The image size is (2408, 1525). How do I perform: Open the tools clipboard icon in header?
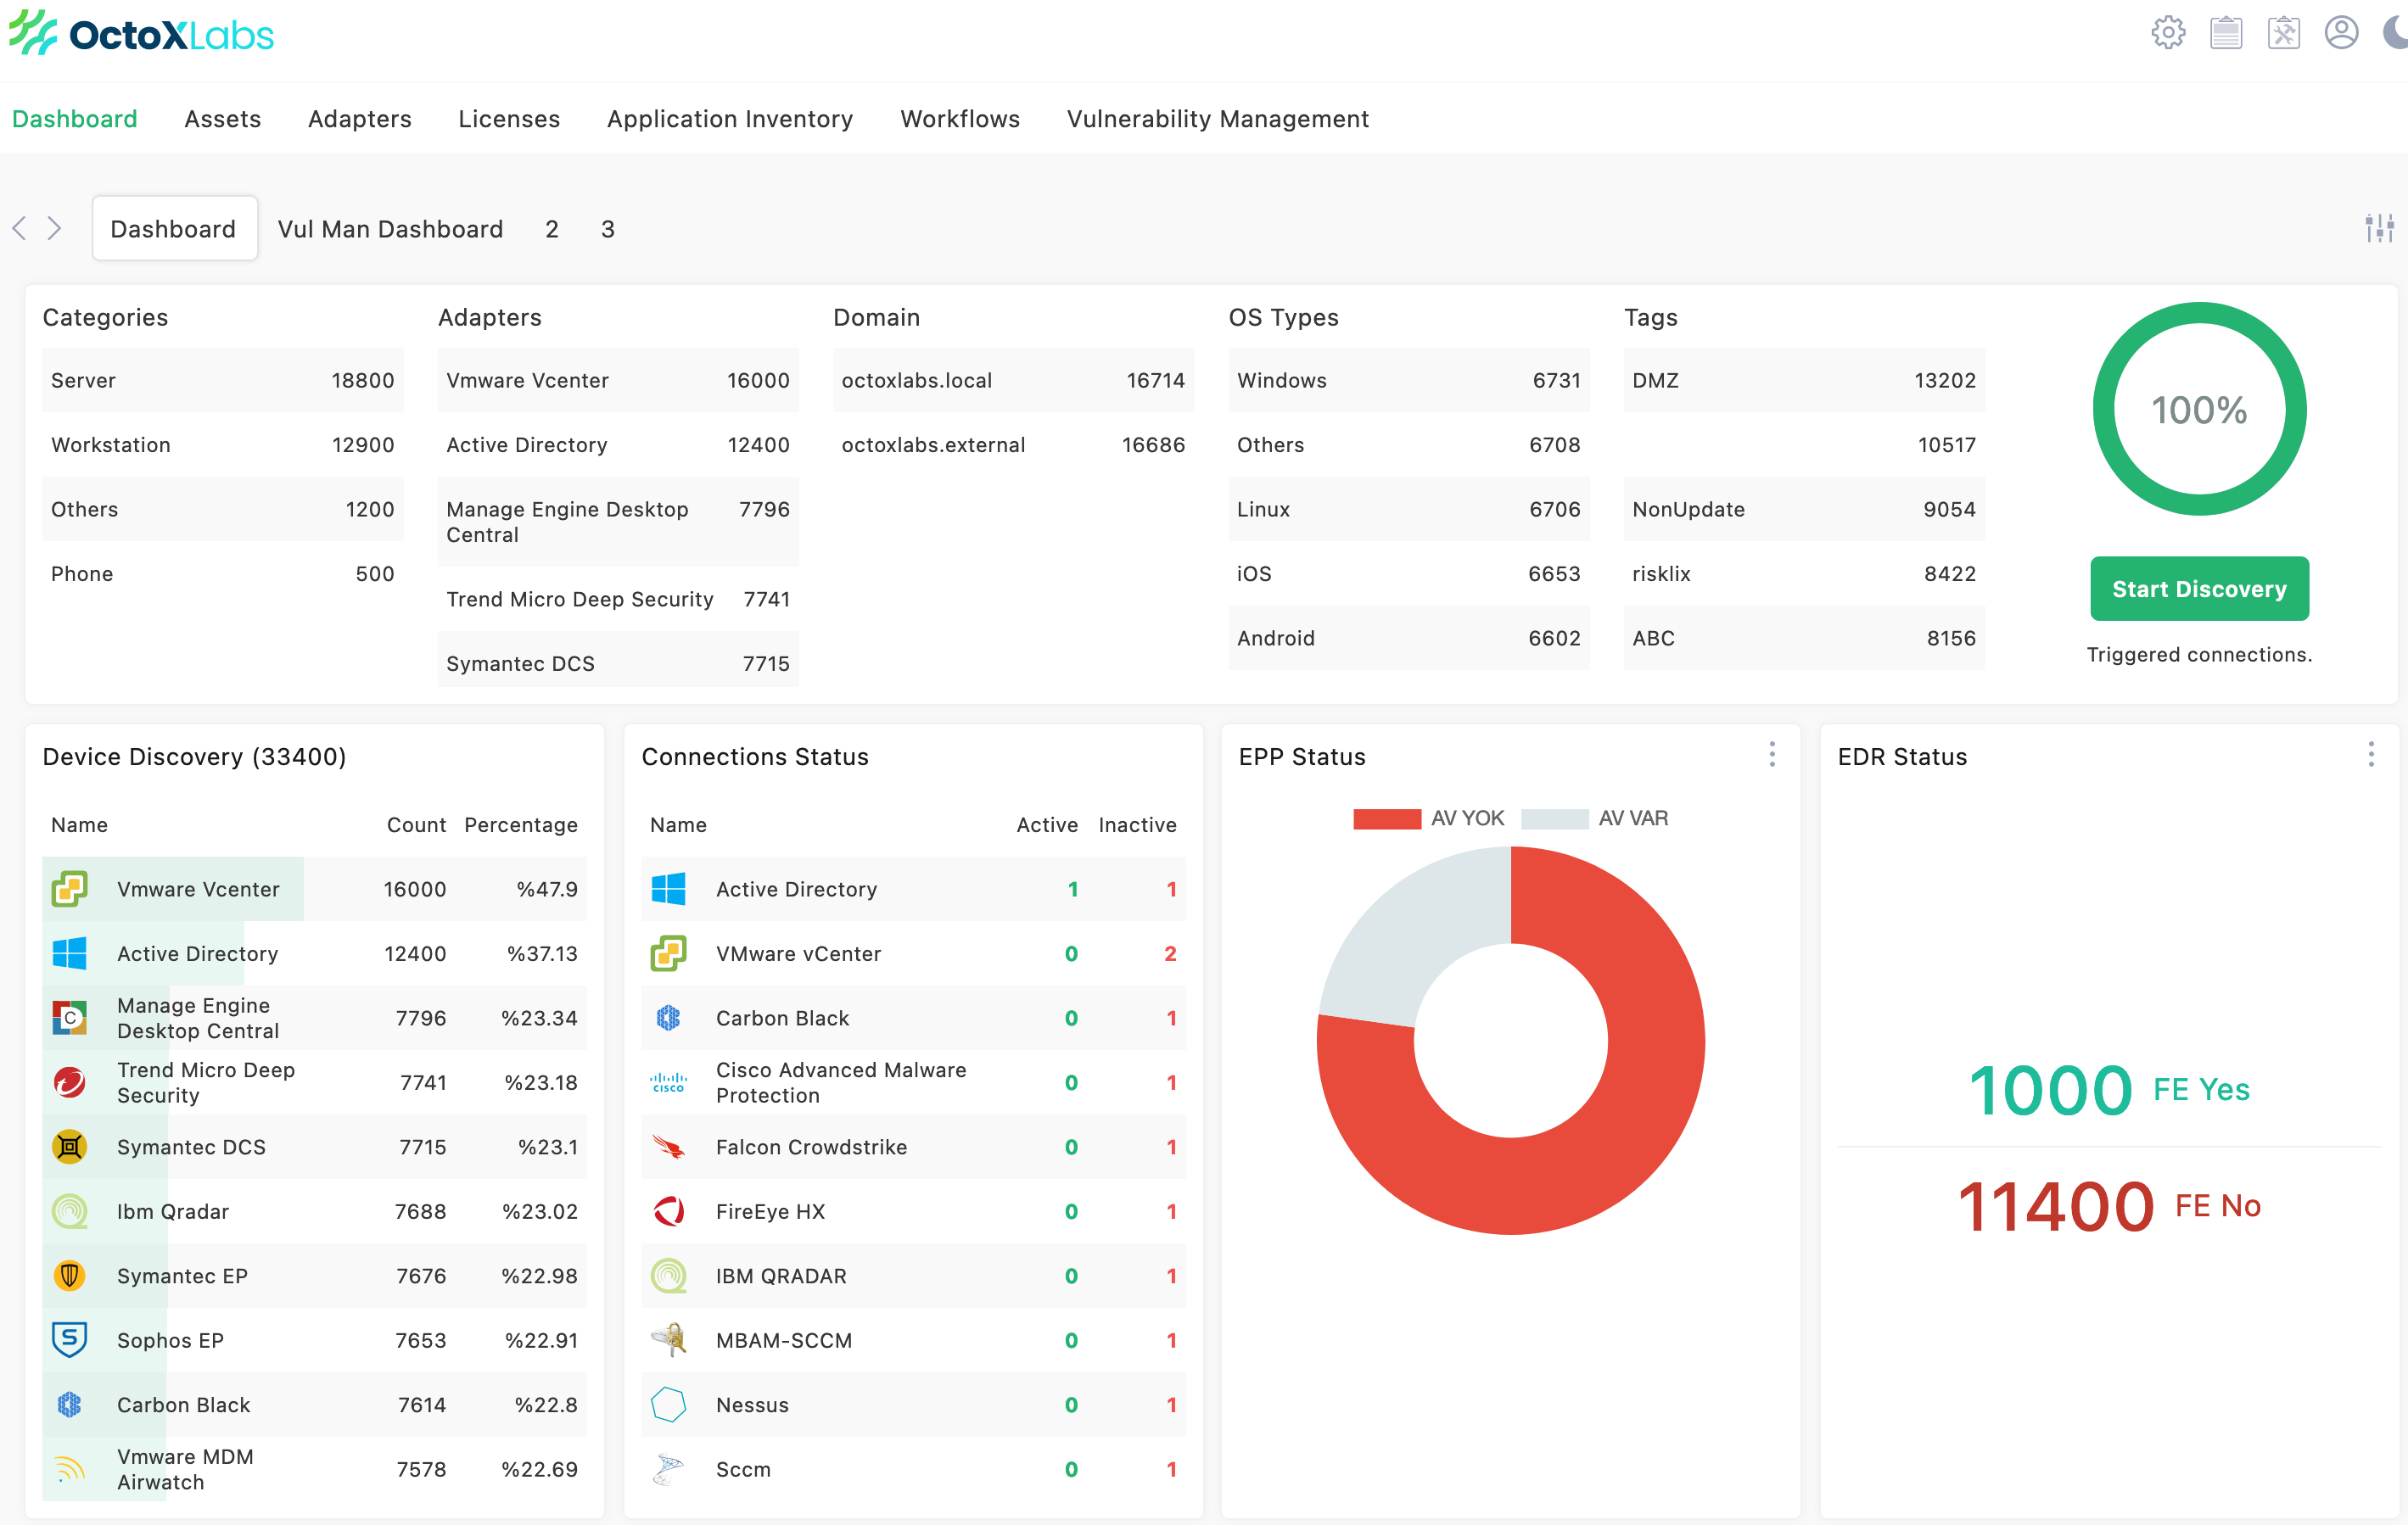click(x=2284, y=33)
